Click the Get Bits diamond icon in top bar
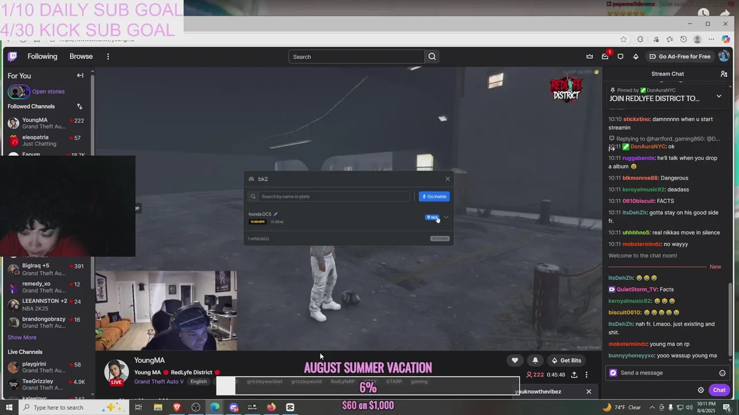Screen dimensions: 739x415 [636, 56]
